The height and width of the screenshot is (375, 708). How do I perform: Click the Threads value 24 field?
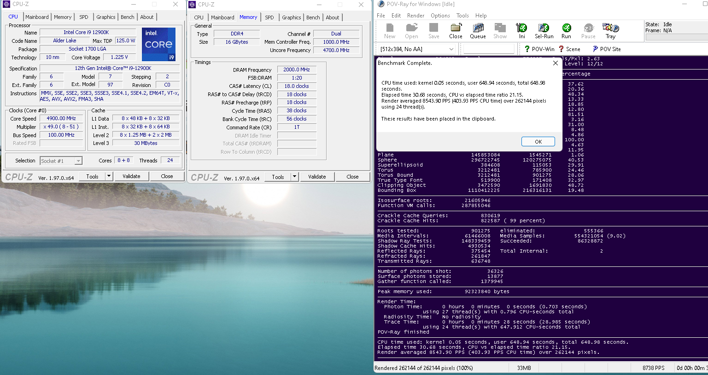pos(170,160)
